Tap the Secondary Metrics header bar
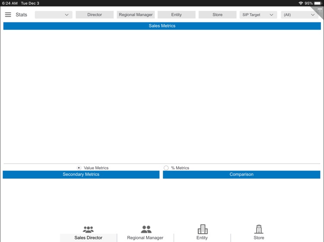This screenshot has height=242, width=324. pos(81,174)
